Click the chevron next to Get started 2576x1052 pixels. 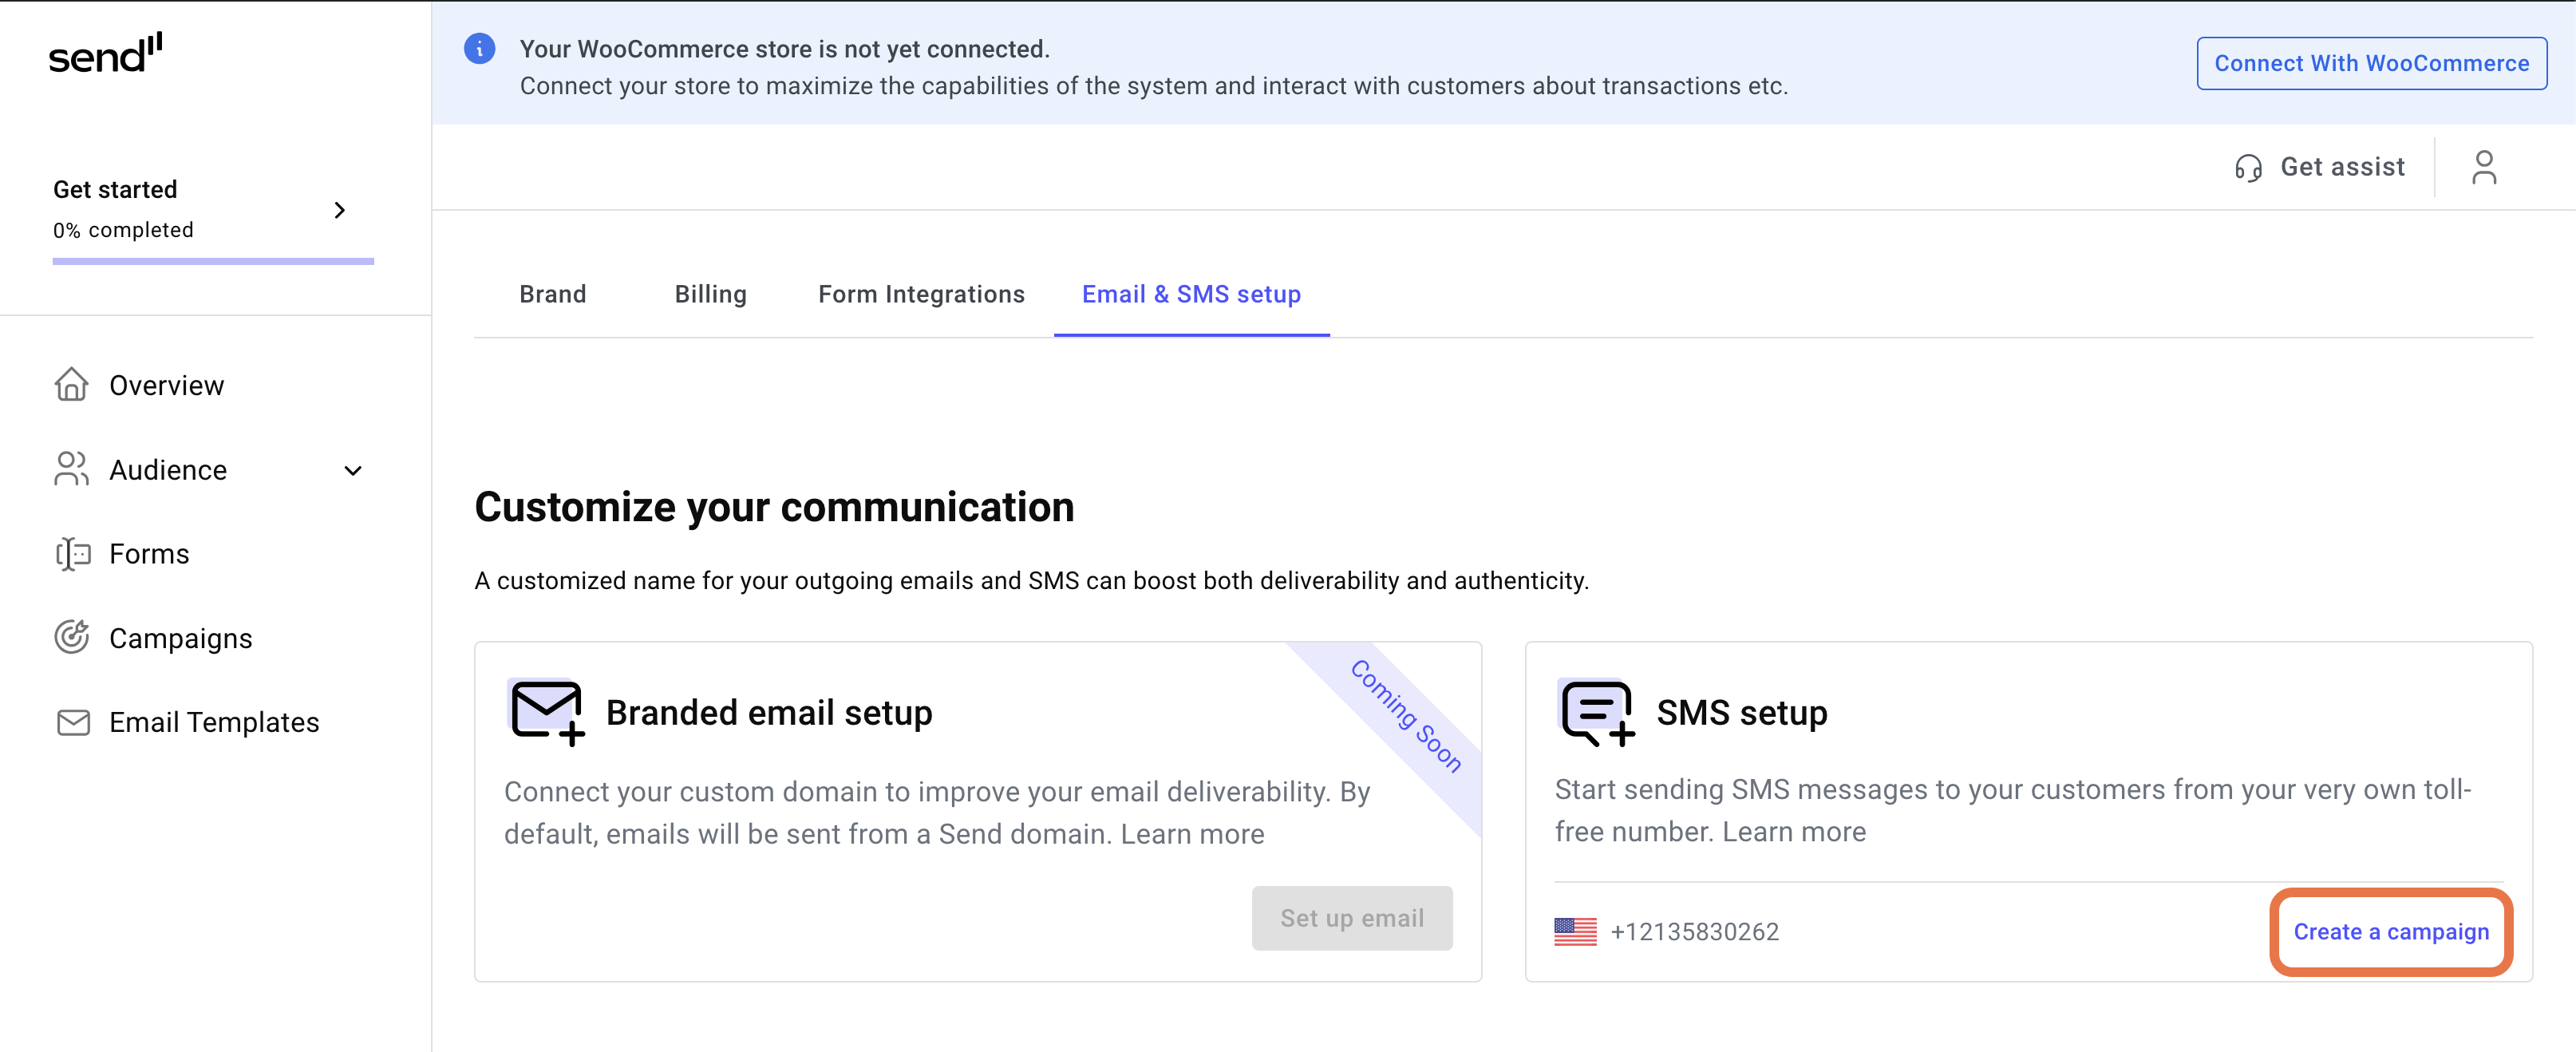(342, 209)
